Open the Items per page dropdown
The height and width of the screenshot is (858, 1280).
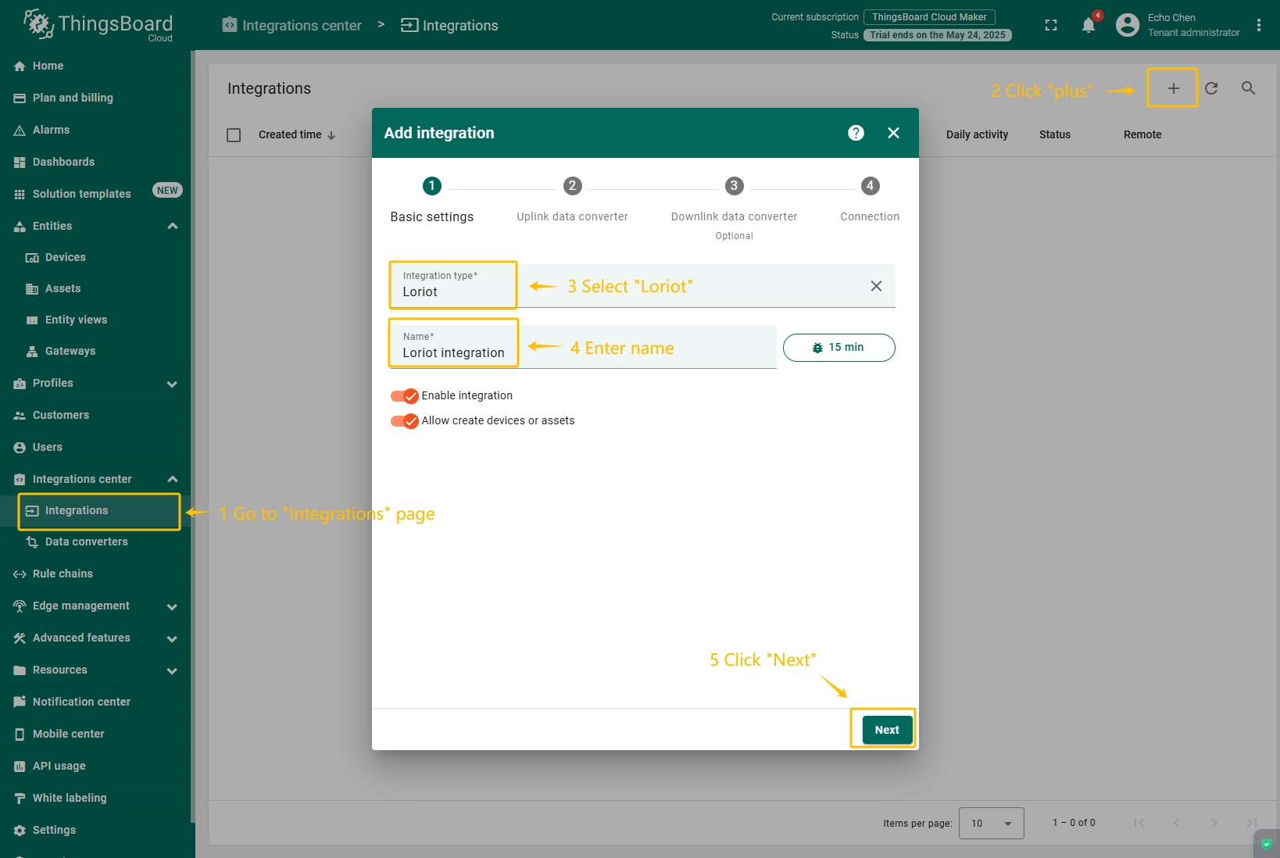[991, 823]
